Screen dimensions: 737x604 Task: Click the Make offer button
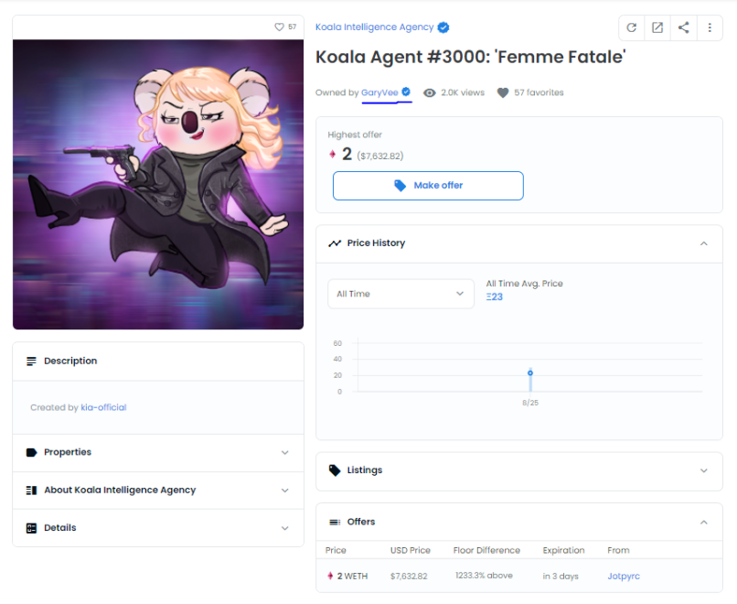pyautogui.click(x=428, y=186)
